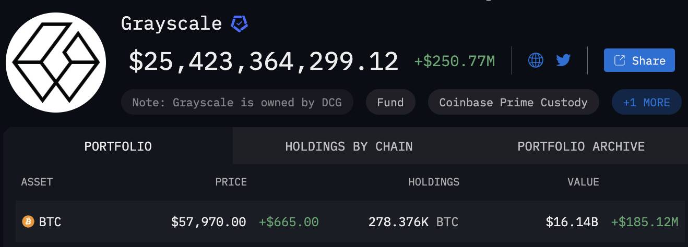
Task: Click the total portfolio value amount
Action: [264, 61]
